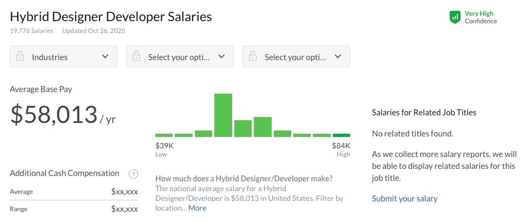The width and height of the screenshot is (532, 222).
Task: Follow the 'Submit your salary' link
Action: (x=404, y=198)
